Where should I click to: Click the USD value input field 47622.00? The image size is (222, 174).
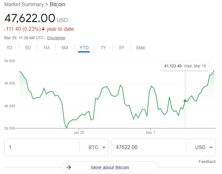149,147
